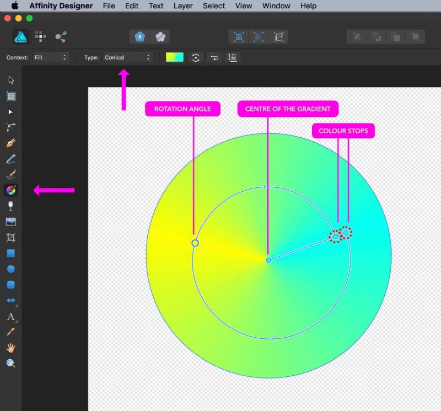Viewport: 441px width, 411px height.
Task: Grab the Zoom tool
Action: coord(11,362)
